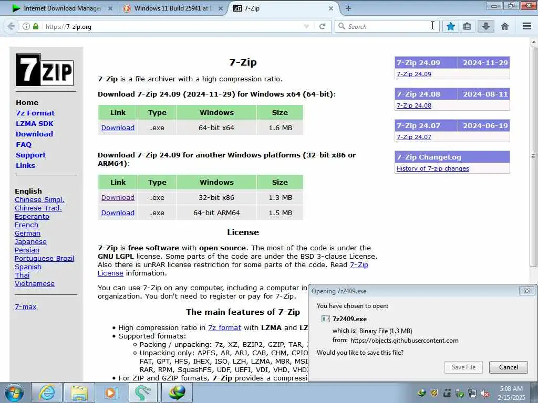Download the 64-bit x64 installer
Image resolution: width=538 pixels, height=403 pixels.
118,128
